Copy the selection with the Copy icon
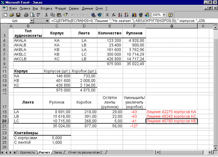The width and height of the screenshot is (218, 157). pos(53,15)
